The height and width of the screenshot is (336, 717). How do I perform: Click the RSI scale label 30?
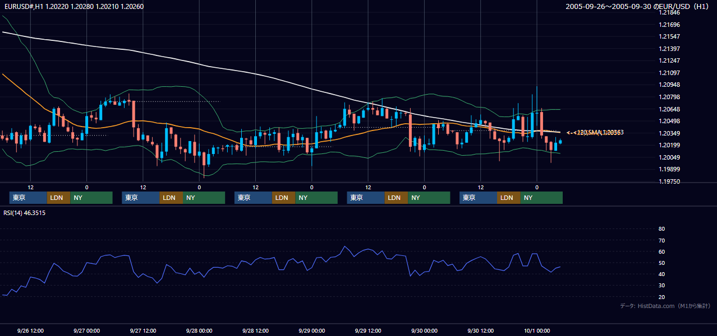(661, 286)
